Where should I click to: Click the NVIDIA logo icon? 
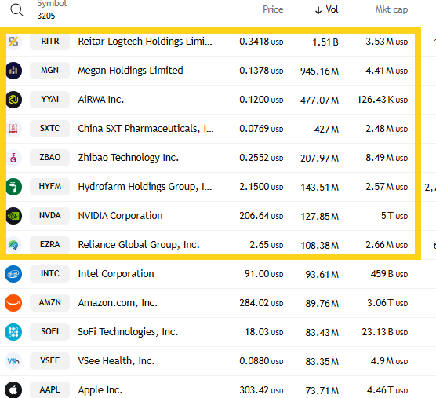pyautogui.click(x=14, y=216)
